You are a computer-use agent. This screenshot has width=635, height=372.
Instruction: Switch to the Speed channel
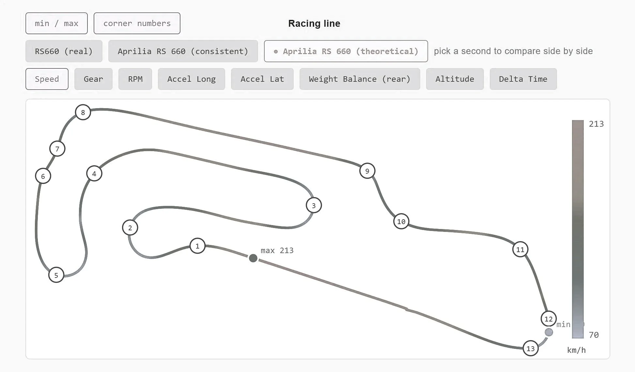click(47, 79)
